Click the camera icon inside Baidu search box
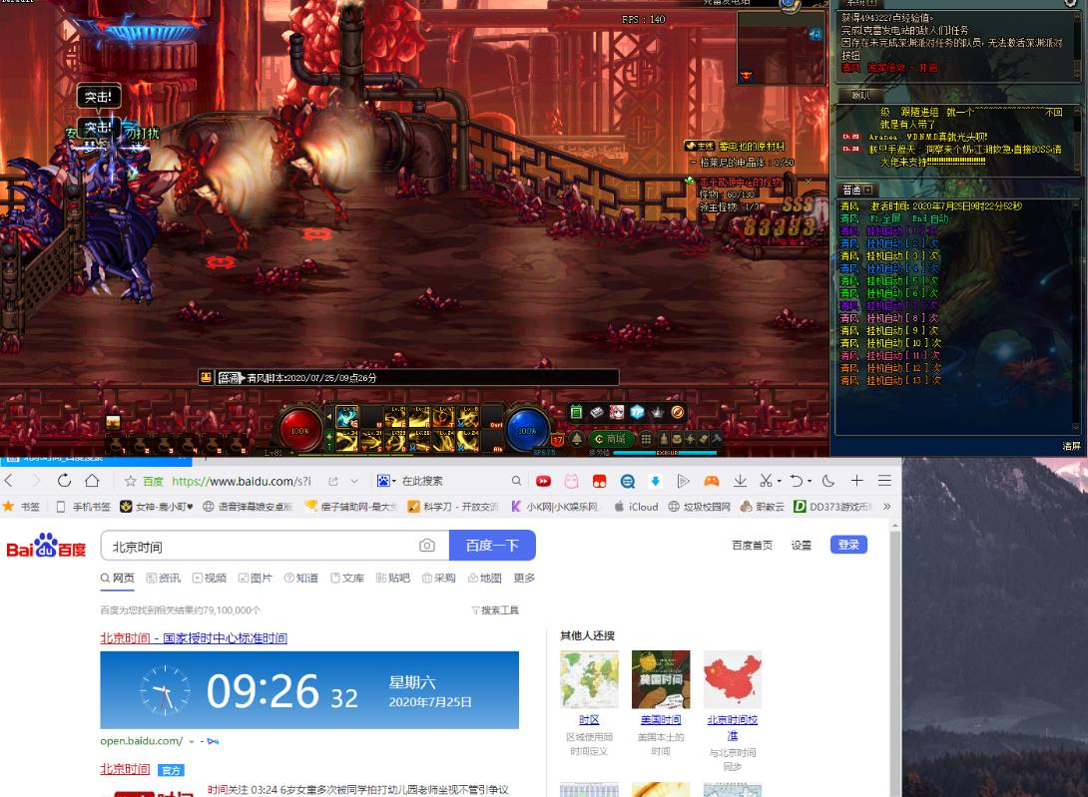The image size is (1088, 797). point(428,545)
